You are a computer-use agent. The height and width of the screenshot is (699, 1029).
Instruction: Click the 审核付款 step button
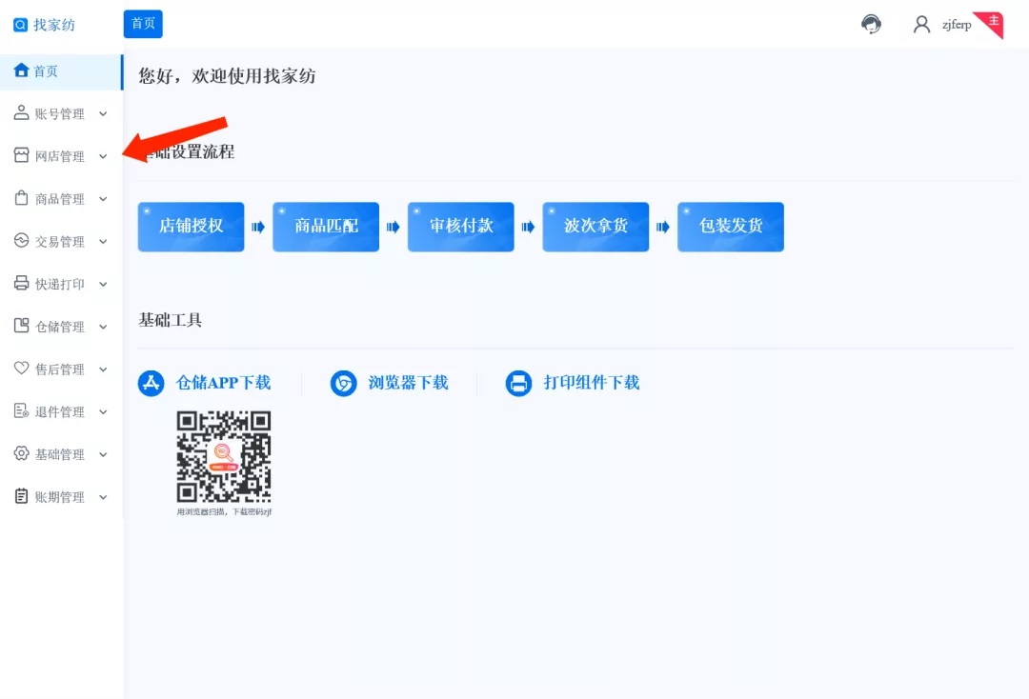(x=461, y=227)
